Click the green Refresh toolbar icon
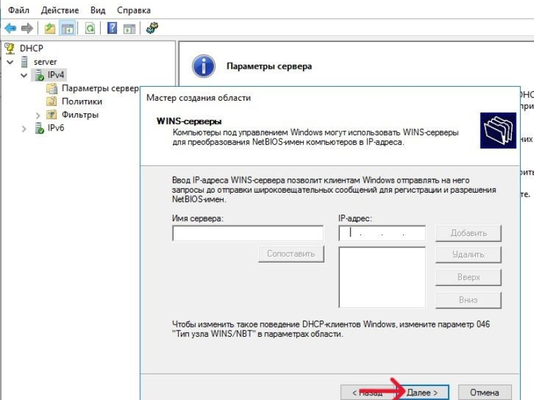Image resolution: width=534 pixels, height=400 pixels. pos(90,28)
